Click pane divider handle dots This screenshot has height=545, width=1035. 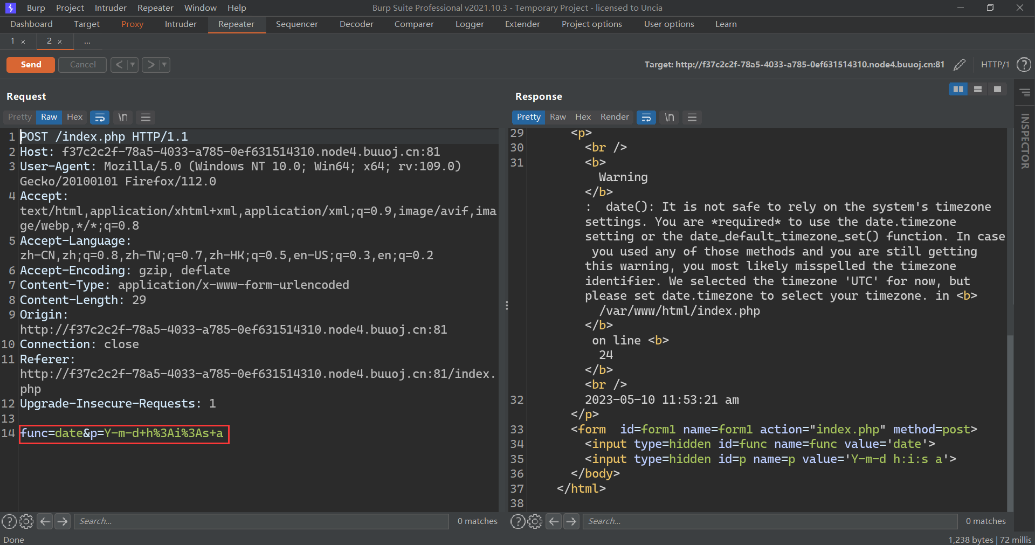tap(507, 306)
